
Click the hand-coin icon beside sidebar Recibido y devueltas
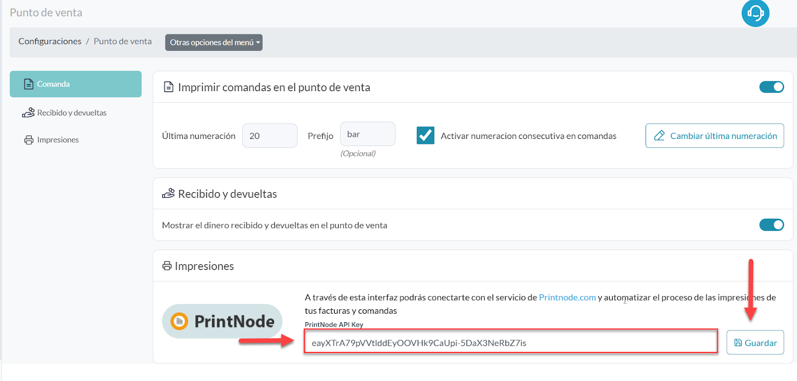pyautogui.click(x=28, y=113)
